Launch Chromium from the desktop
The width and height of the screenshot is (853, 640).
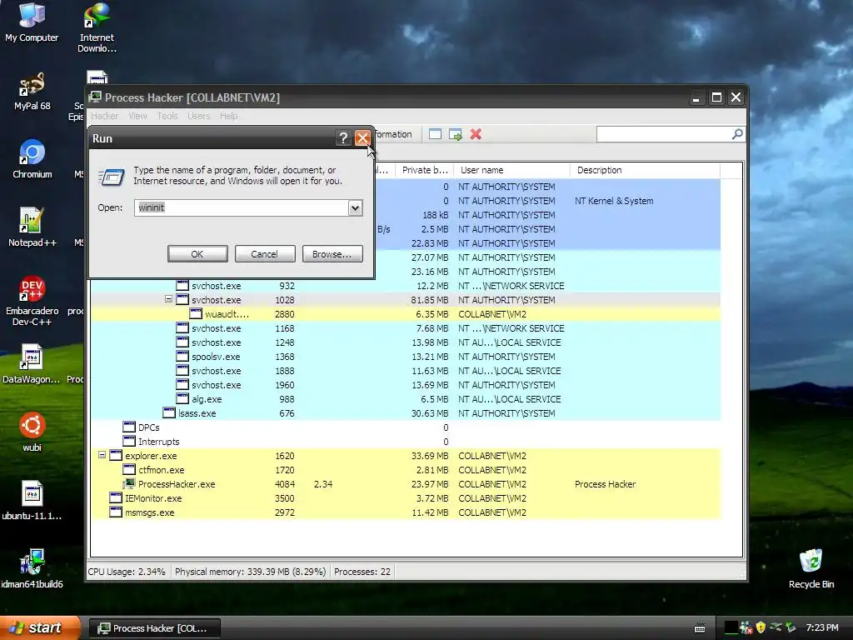tap(32, 159)
